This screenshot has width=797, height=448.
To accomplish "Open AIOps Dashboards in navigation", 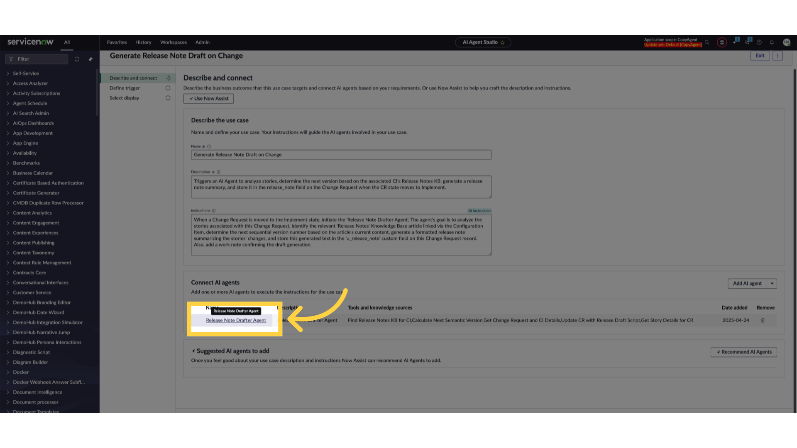I will [x=33, y=123].
